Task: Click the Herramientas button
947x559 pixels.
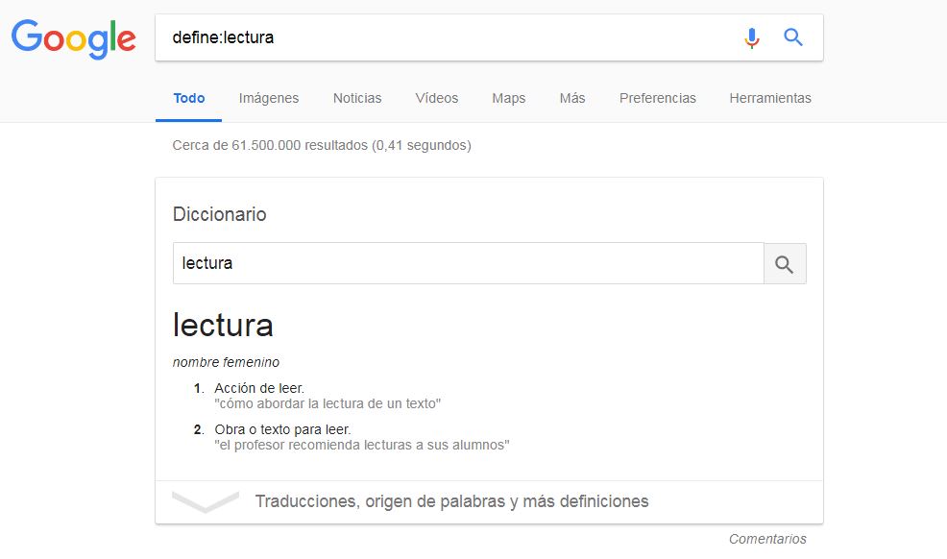Action: 770,98
